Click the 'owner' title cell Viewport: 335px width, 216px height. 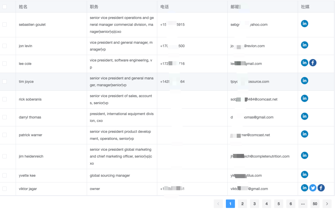click(x=95, y=189)
